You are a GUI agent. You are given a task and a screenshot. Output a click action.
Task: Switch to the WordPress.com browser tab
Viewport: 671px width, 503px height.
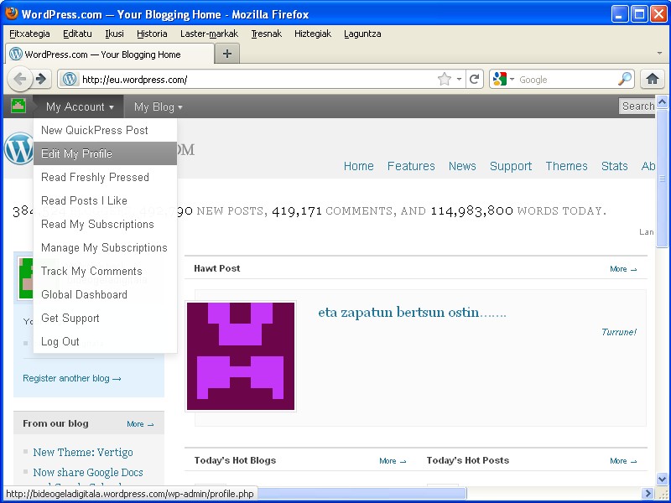110,54
